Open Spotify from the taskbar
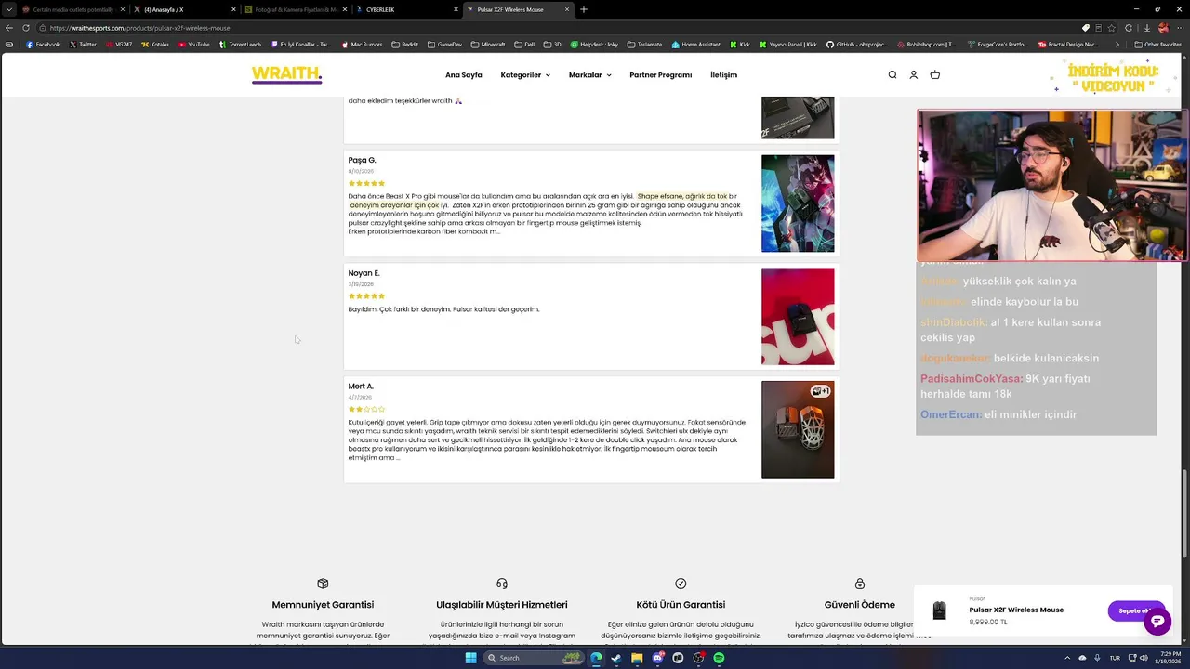The image size is (1190, 669). coord(719,658)
